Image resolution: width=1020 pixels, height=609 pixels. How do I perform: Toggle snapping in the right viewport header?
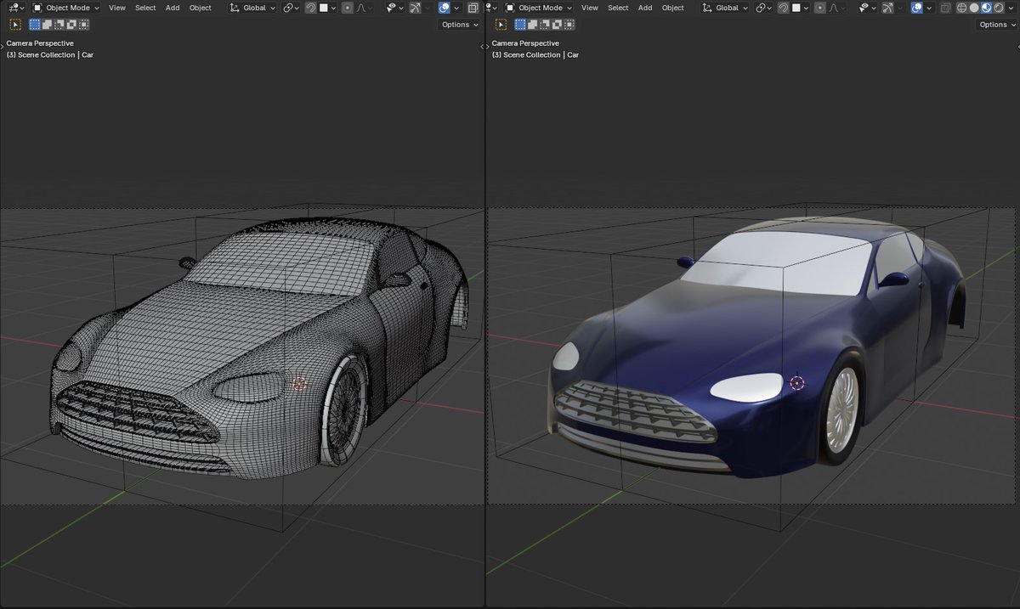(x=782, y=8)
